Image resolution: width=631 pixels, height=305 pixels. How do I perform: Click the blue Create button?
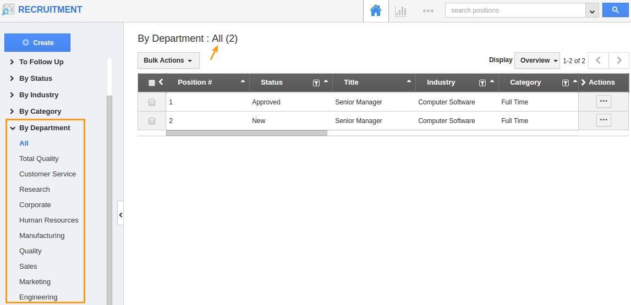pyautogui.click(x=37, y=42)
